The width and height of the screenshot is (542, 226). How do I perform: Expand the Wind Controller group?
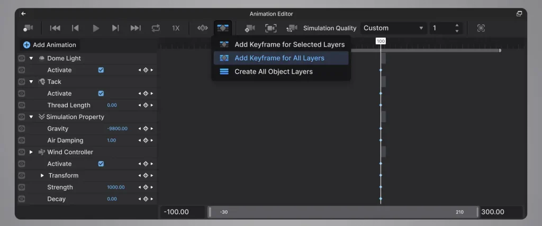click(31, 152)
